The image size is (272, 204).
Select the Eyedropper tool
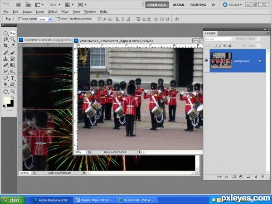point(13,46)
